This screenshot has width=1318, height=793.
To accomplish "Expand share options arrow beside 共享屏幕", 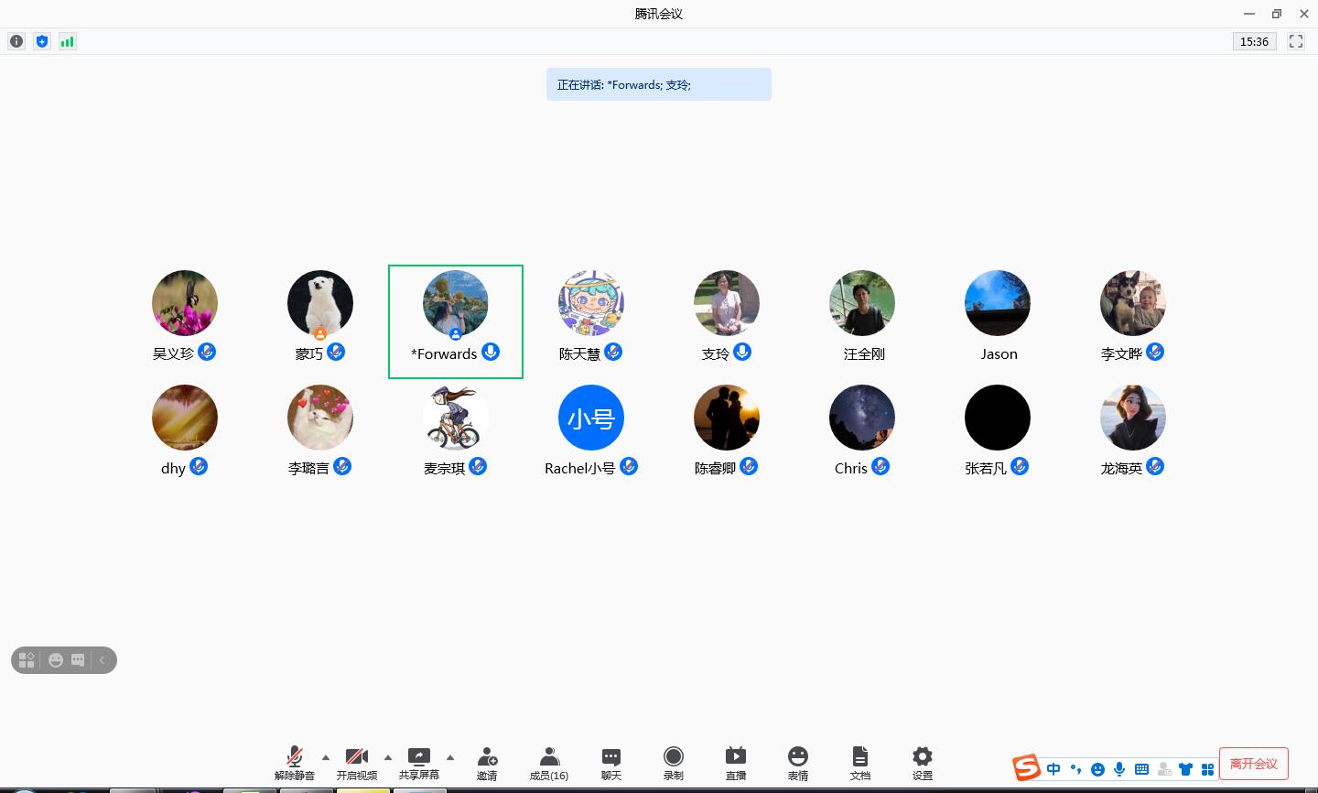I will (x=450, y=757).
